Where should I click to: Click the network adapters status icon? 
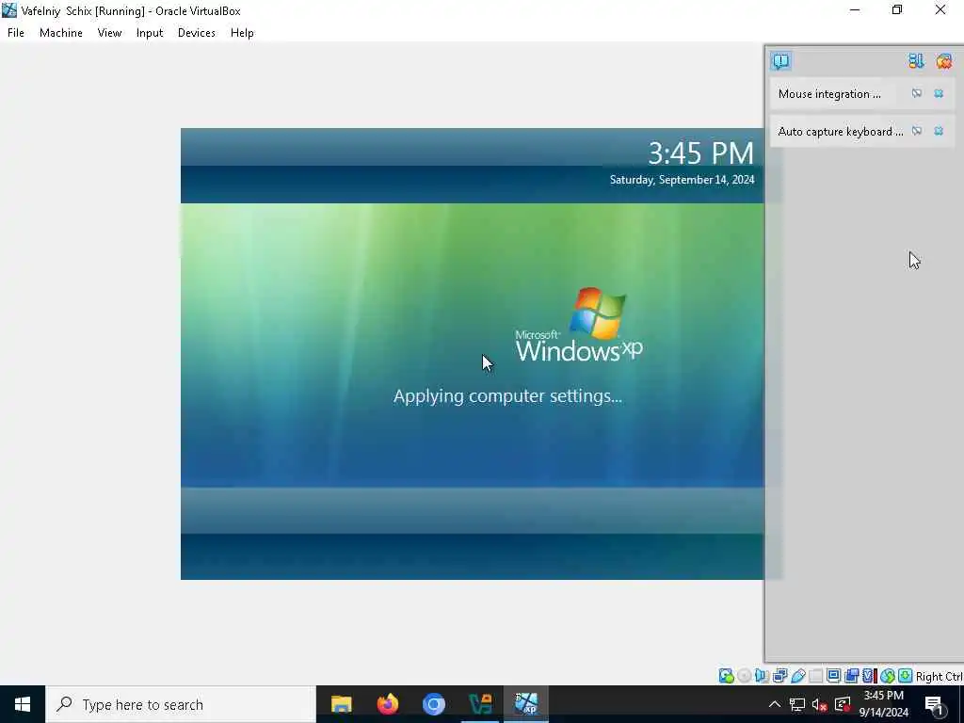(x=780, y=676)
